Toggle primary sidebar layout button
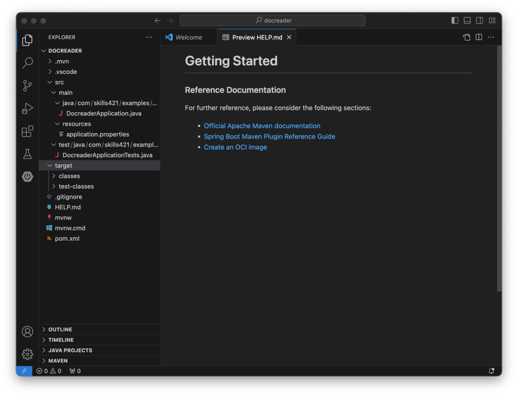 point(455,21)
